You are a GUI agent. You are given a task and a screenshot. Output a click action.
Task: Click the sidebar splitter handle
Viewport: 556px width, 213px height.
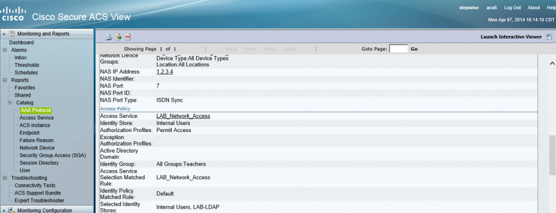tap(94, 129)
